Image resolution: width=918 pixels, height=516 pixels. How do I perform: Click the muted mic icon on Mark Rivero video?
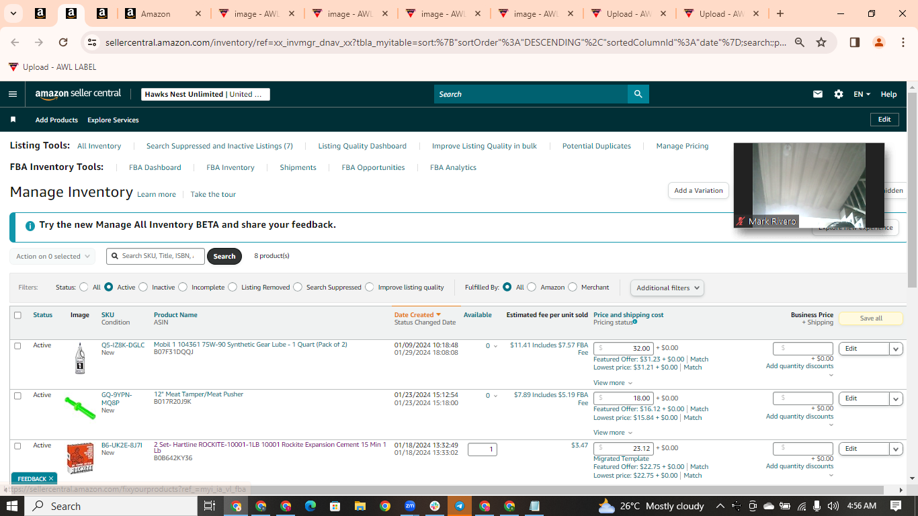pyautogui.click(x=741, y=221)
